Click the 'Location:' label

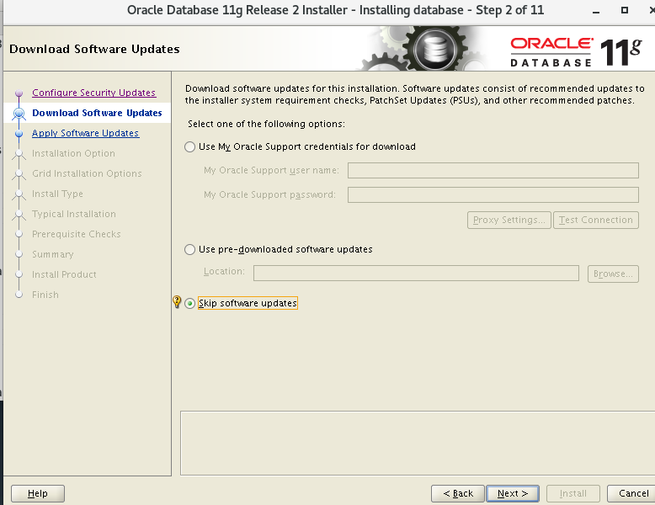point(224,272)
